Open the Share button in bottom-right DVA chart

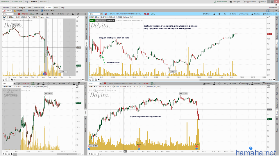(x=207, y=84)
